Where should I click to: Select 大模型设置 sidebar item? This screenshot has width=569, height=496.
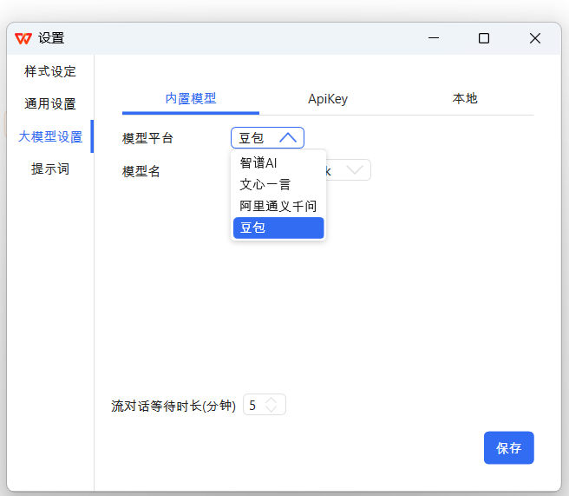[50, 136]
